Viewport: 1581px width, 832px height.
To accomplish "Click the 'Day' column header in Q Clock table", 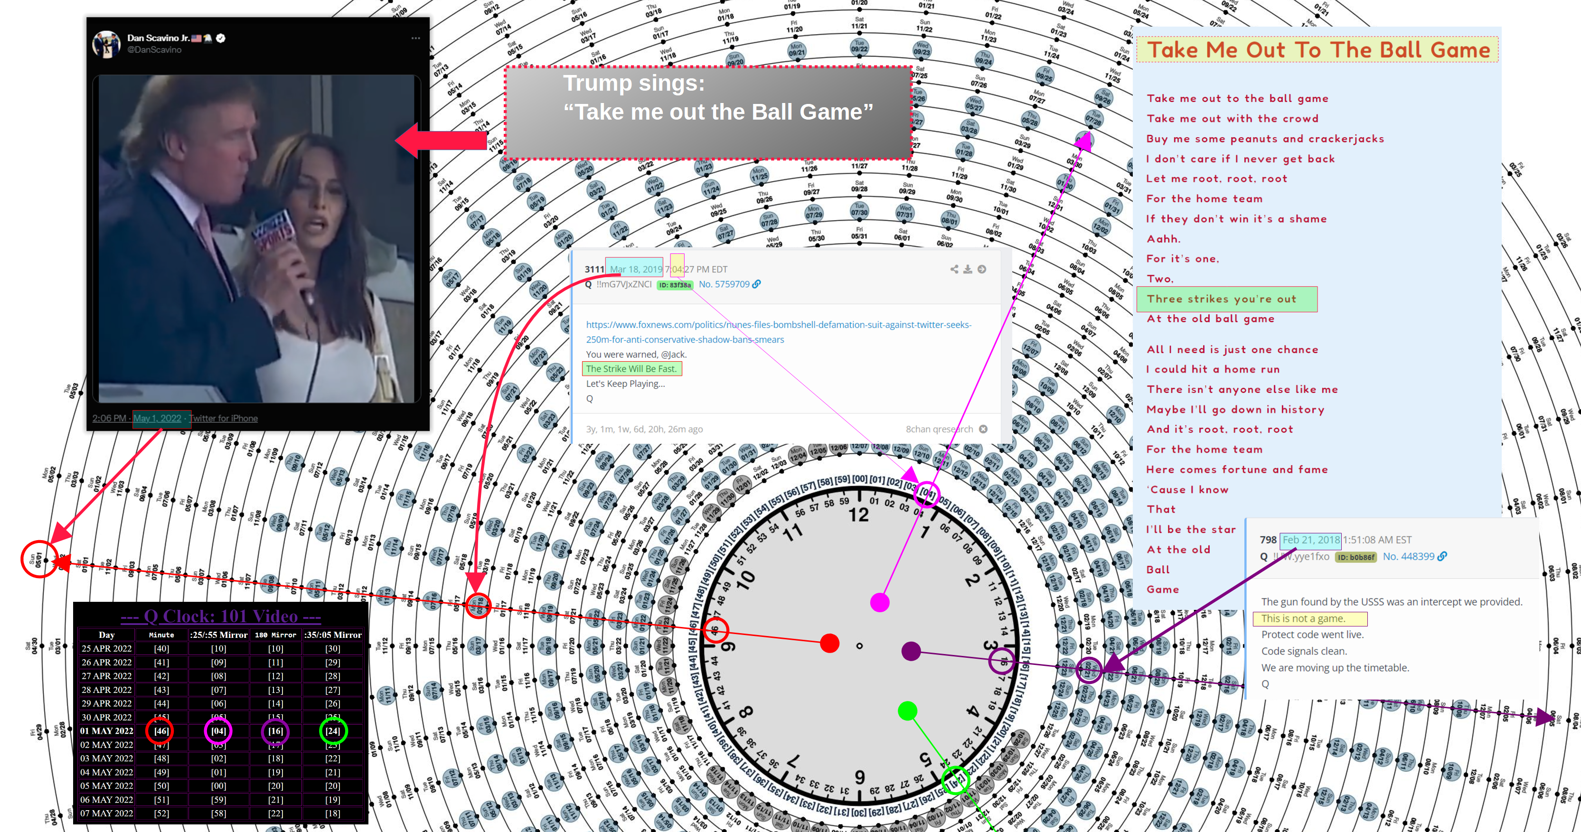I will tap(106, 635).
